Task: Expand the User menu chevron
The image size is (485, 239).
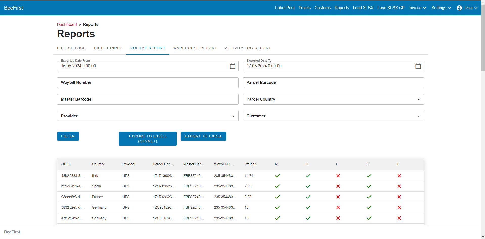Action: [476, 8]
